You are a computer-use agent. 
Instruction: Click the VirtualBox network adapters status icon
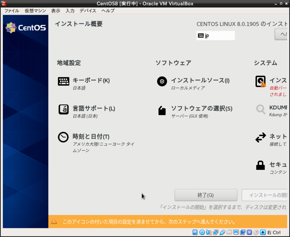tap(215, 232)
